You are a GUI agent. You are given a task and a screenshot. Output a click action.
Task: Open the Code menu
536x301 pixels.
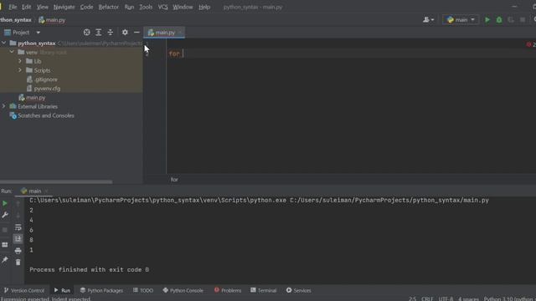click(86, 7)
